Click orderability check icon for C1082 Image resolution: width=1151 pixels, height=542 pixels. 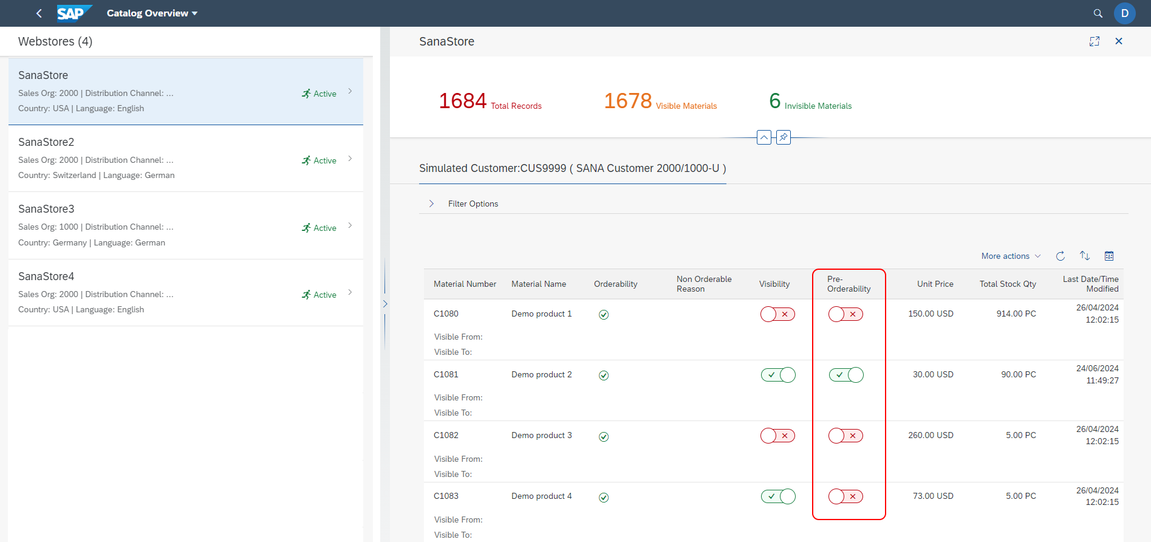click(x=604, y=437)
